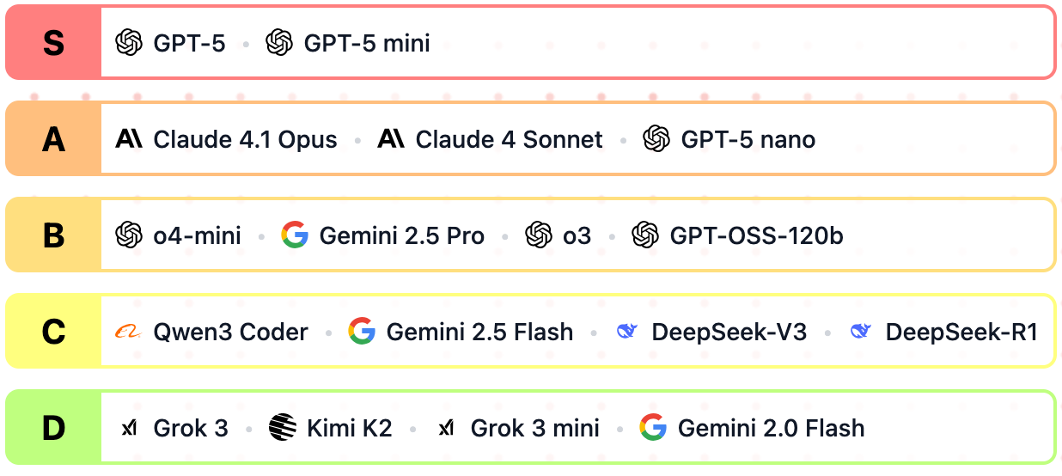Click the Anthropic logo next to Claude 4 Sonnet

(x=391, y=138)
